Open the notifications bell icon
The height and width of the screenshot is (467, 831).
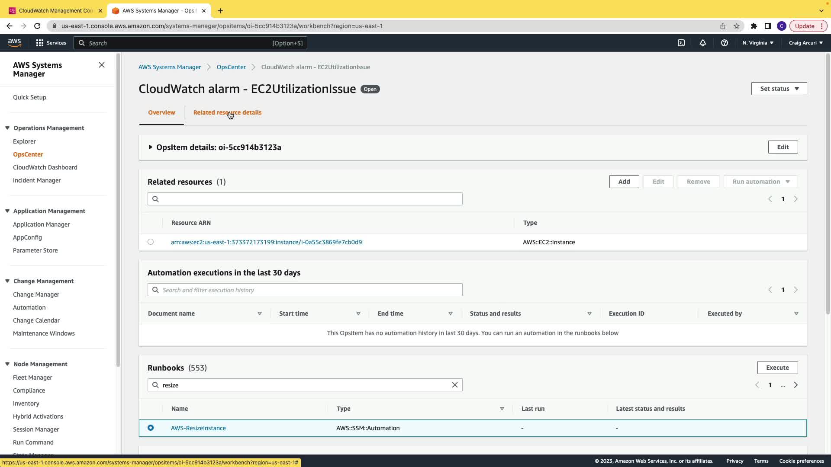coord(703,43)
